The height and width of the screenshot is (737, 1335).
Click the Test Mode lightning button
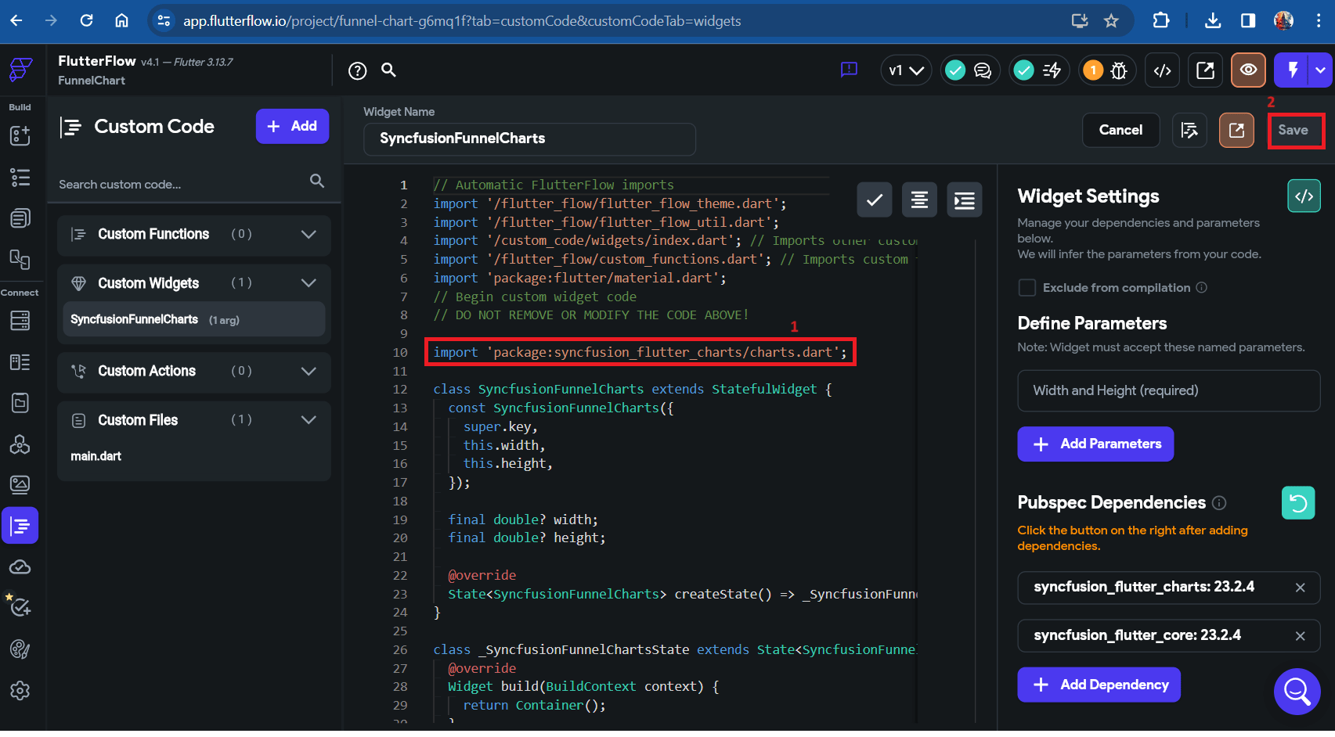point(1293,70)
